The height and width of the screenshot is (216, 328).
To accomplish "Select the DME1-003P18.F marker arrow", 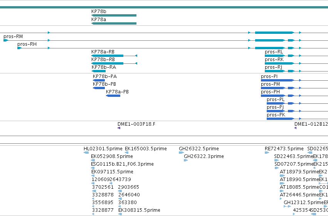I will 119,128.
